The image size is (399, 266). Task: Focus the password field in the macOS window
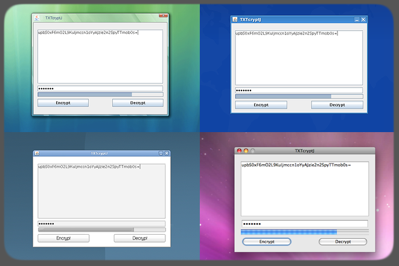click(x=304, y=224)
